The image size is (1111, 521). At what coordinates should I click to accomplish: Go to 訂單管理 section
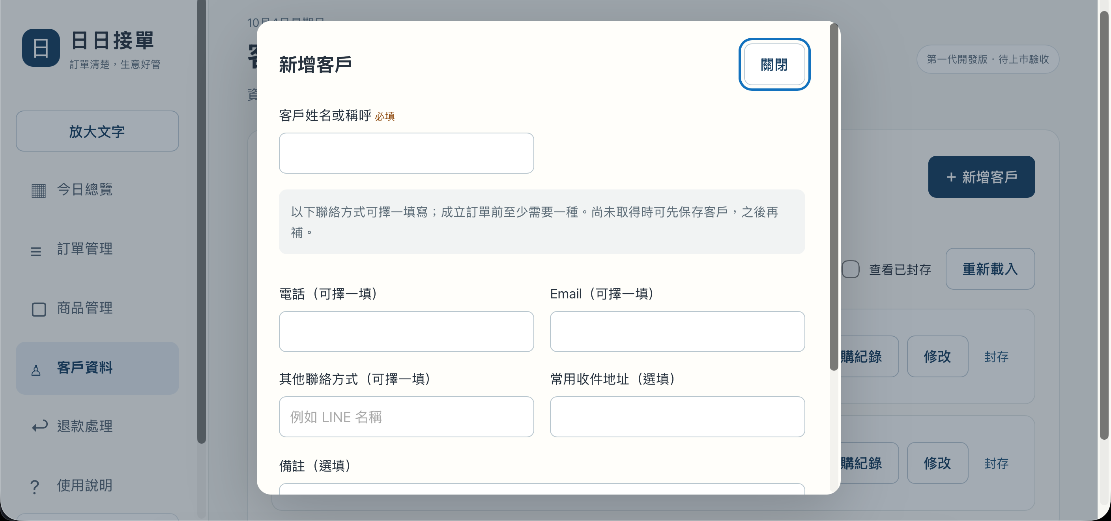(x=97, y=249)
